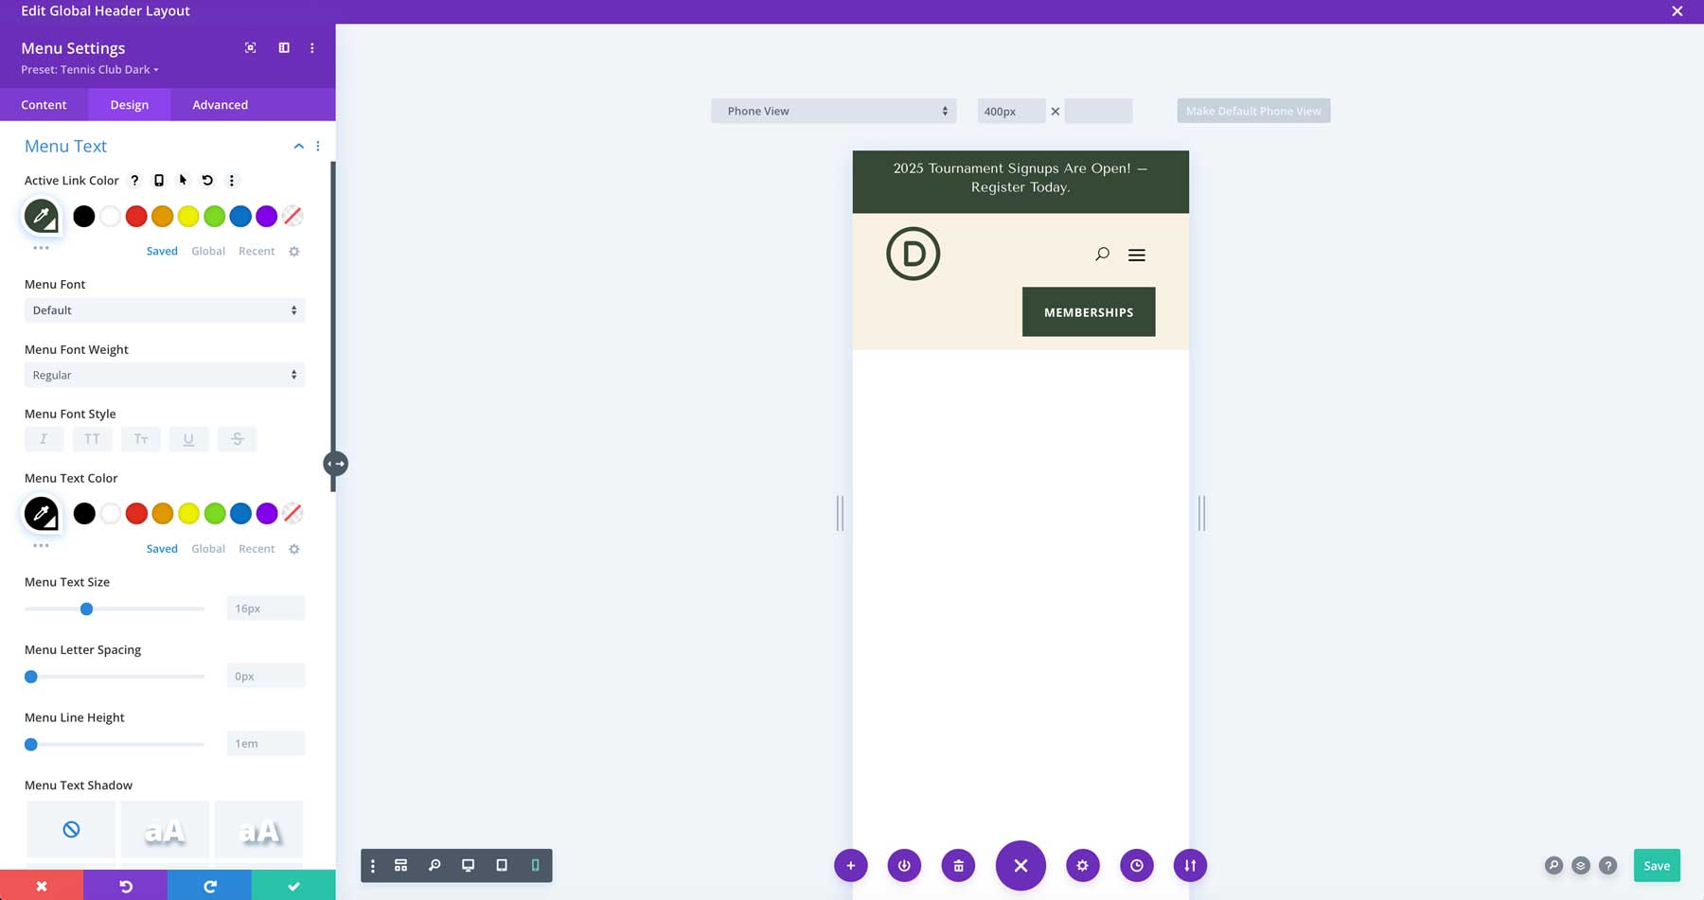This screenshot has width=1704, height=900.
Task: Open the Menu Font Weight dropdown
Action: tap(164, 375)
